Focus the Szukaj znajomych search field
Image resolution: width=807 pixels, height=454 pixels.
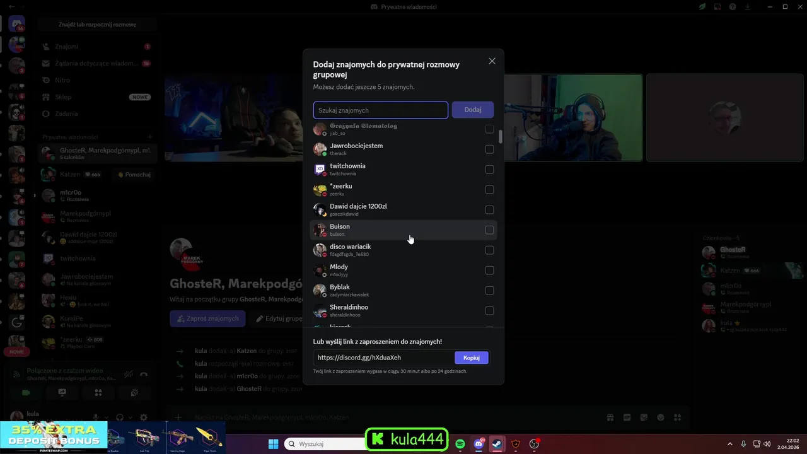pyautogui.click(x=381, y=110)
